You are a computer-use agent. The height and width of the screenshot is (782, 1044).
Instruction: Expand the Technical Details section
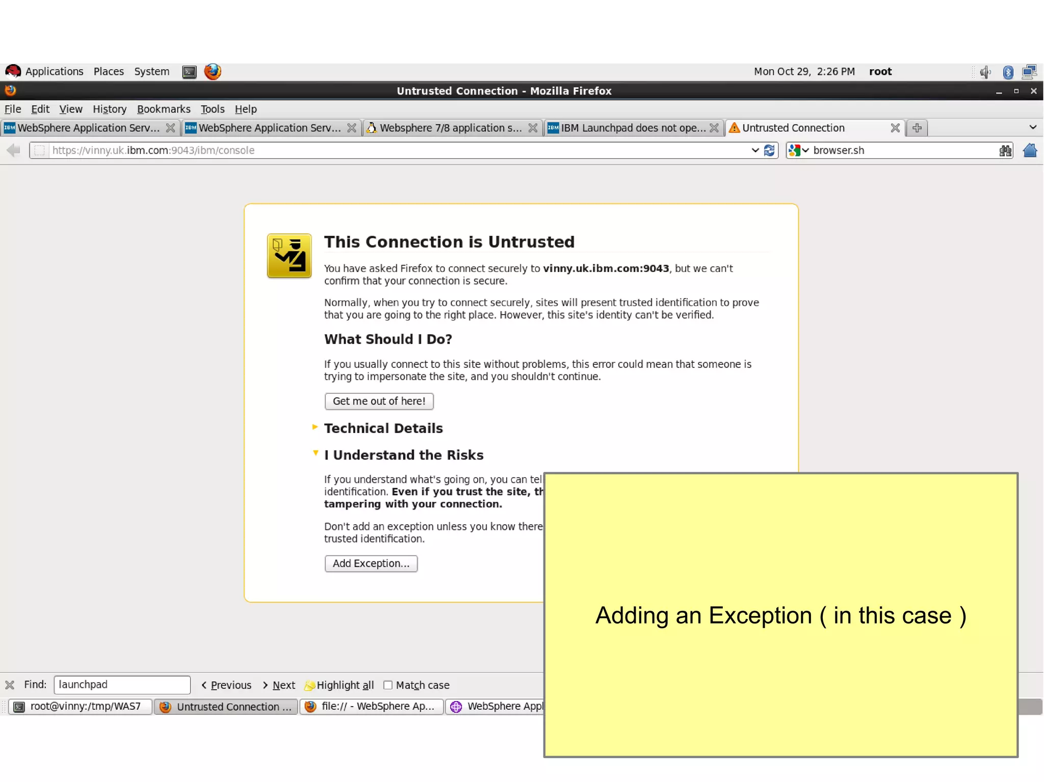pyautogui.click(x=315, y=427)
